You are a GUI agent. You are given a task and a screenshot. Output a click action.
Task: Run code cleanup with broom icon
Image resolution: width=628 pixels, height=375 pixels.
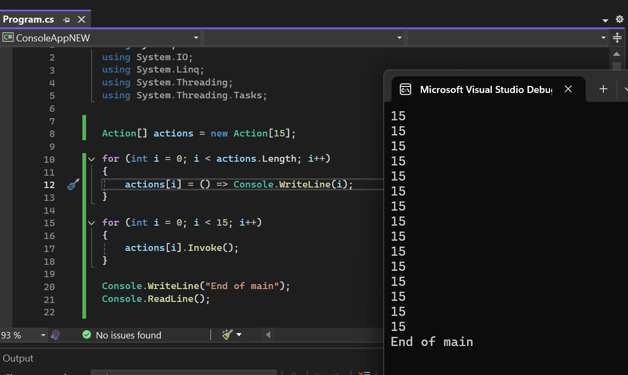point(228,335)
